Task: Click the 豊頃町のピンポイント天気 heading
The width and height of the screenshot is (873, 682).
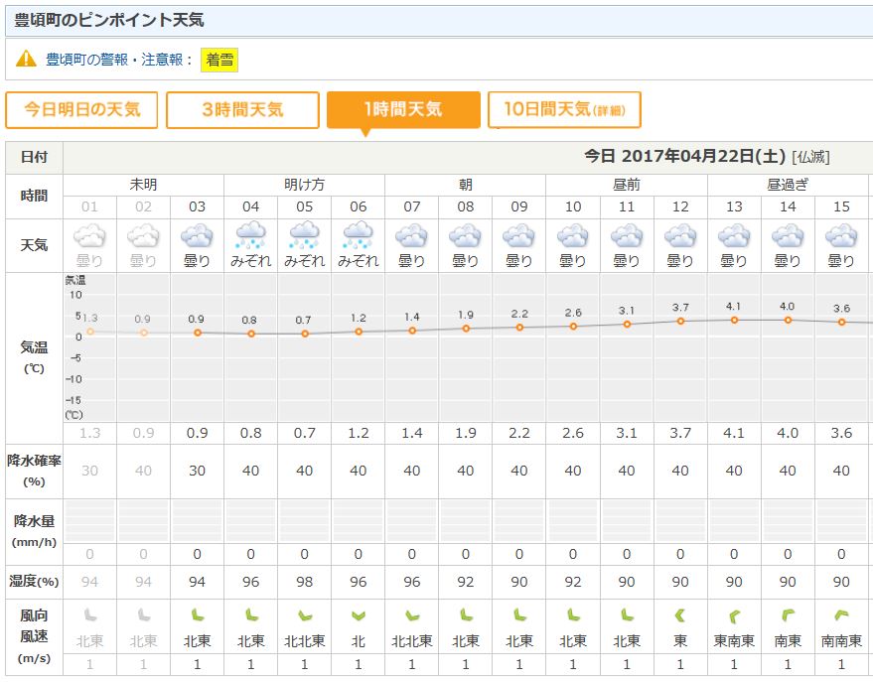Action: tap(109, 20)
